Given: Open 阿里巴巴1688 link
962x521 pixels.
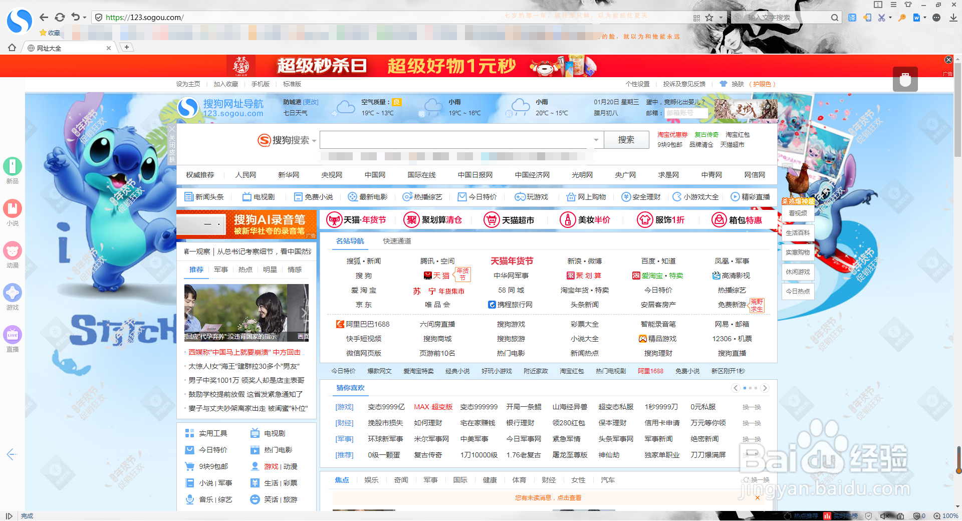Looking at the screenshot, I should coord(363,324).
